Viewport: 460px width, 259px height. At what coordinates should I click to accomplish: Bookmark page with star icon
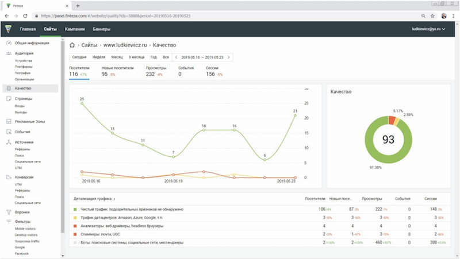(x=432, y=16)
